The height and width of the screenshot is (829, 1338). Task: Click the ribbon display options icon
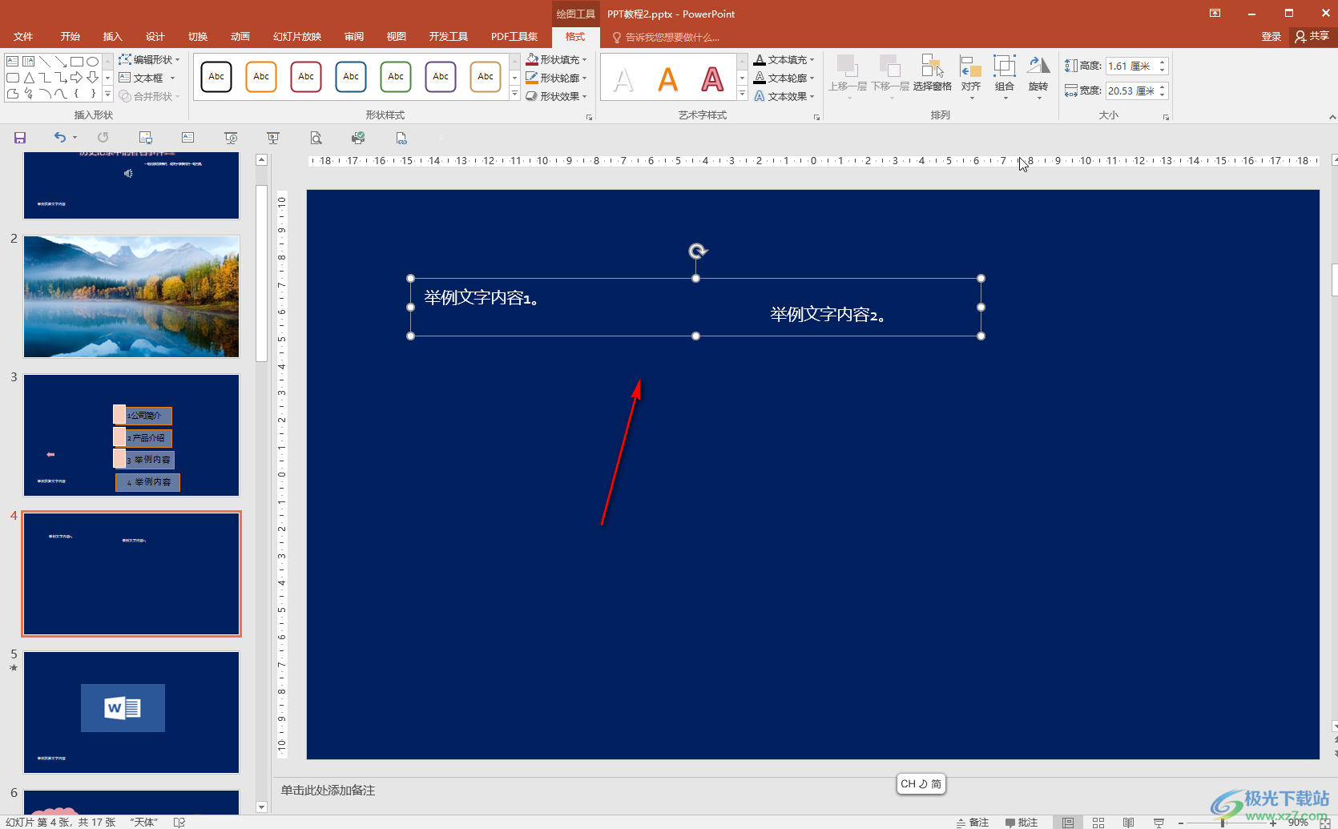[x=1215, y=13]
